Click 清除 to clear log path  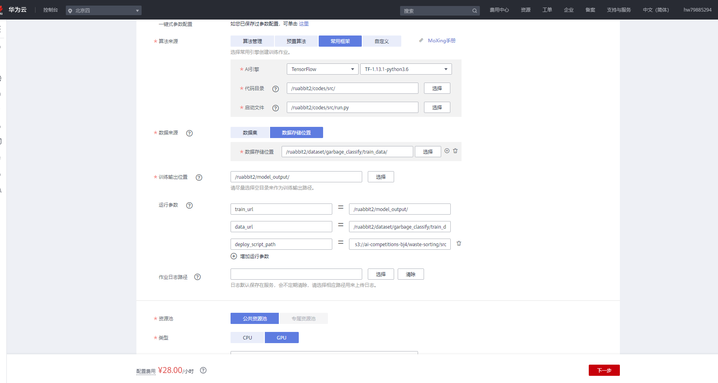tap(411, 274)
